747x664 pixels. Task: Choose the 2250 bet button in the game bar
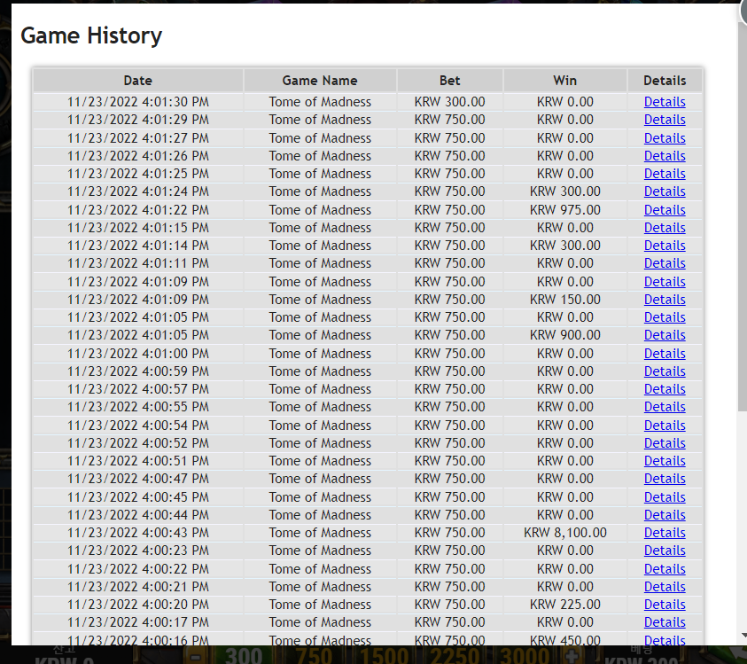[x=455, y=655]
